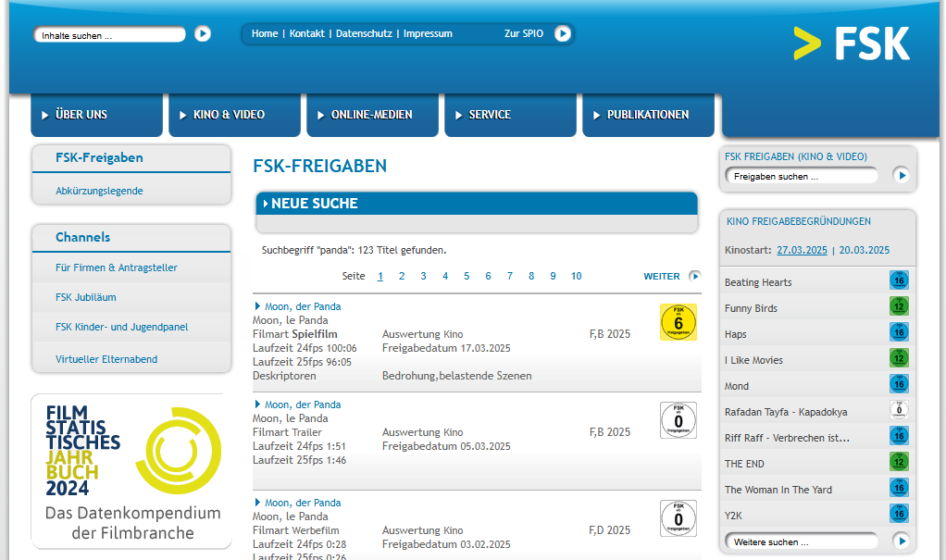Image resolution: width=946 pixels, height=560 pixels.
Task: Click the WEITER next-page arrow icon
Action: (x=695, y=276)
